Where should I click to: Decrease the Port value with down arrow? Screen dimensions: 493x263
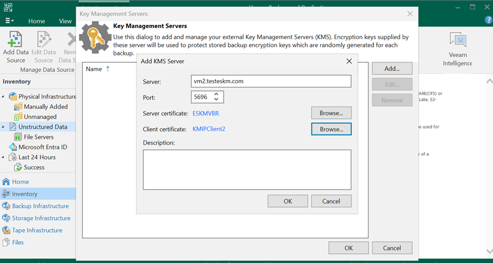[x=216, y=100]
